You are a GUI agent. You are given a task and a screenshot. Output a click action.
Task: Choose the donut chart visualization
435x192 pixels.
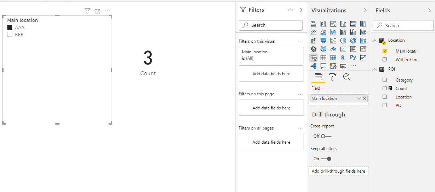(x=353, y=41)
